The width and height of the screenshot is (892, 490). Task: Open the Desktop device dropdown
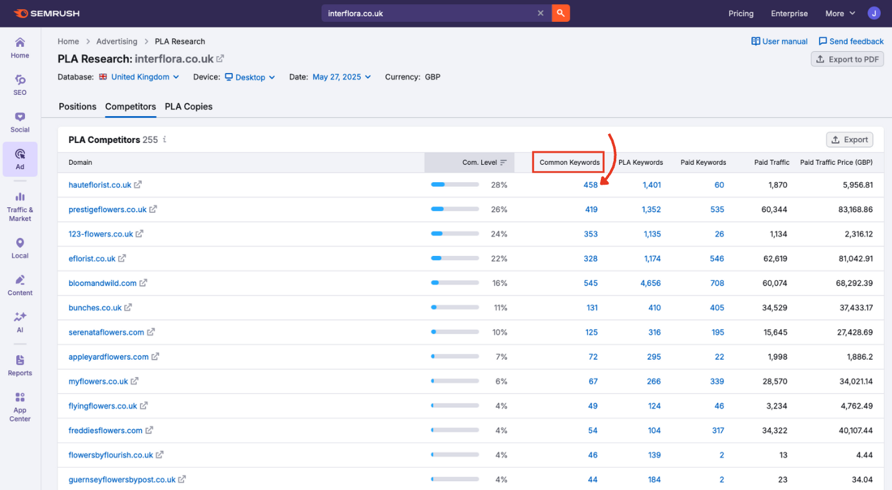pos(250,77)
